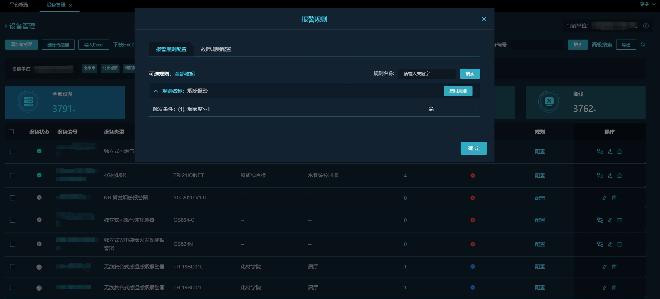Image resolution: width=660 pixels, height=299 pixels.
Task: Click the 导入Excel button
Action: click(x=94, y=45)
